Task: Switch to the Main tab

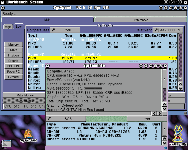Action: 47,20
